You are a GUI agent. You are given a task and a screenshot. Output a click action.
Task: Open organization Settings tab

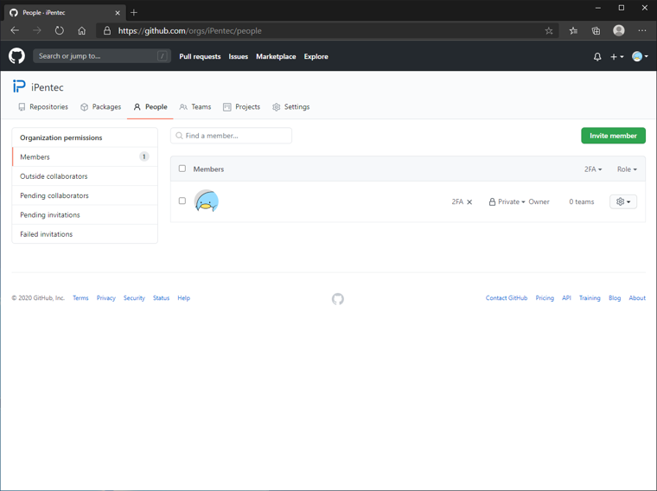click(291, 107)
